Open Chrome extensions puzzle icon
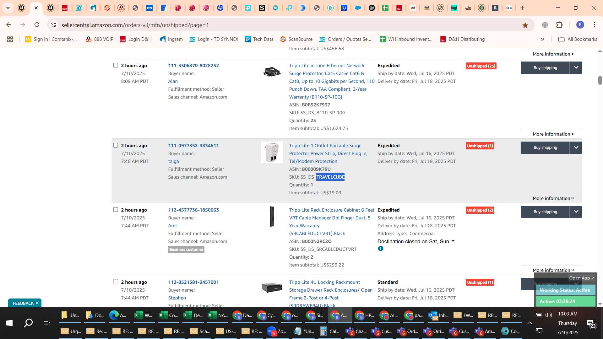The width and height of the screenshot is (603, 339). point(559,25)
